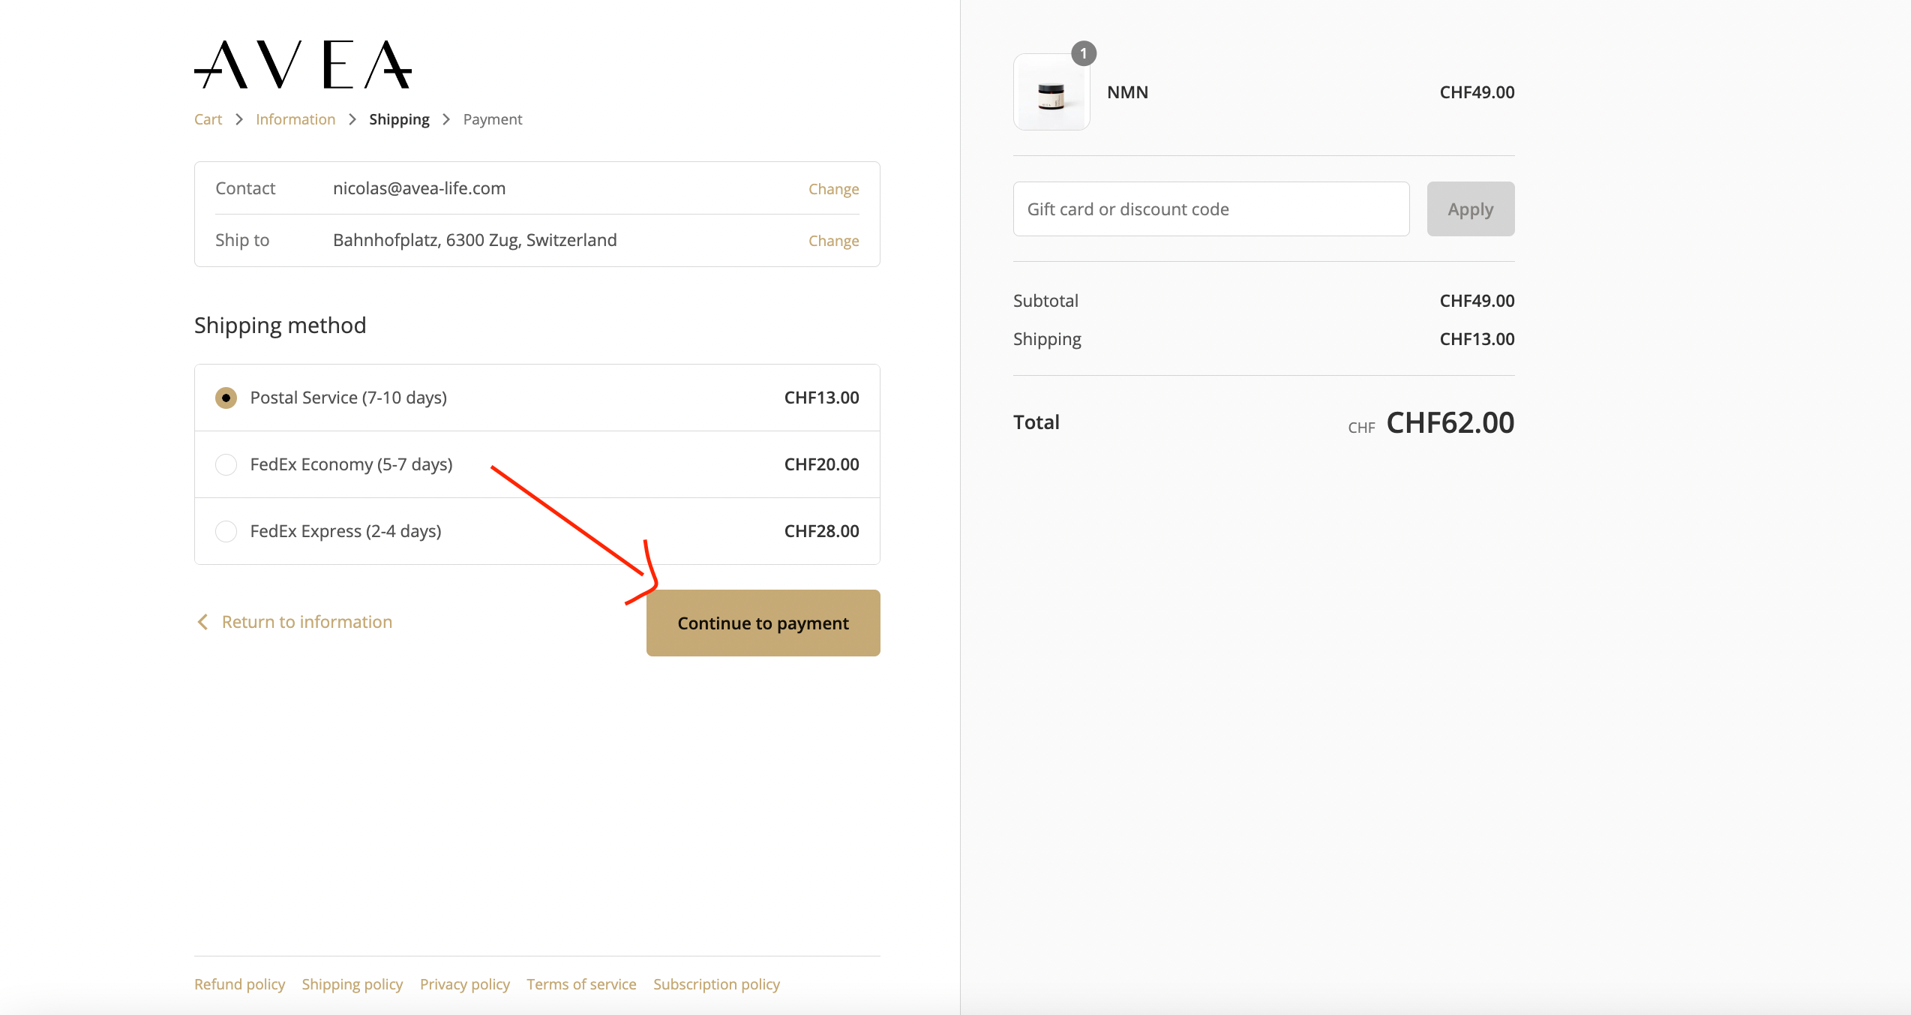The height and width of the screenshot is (1015, 1911).
Task: Click the AVEA logo
Action: (303, 65)
